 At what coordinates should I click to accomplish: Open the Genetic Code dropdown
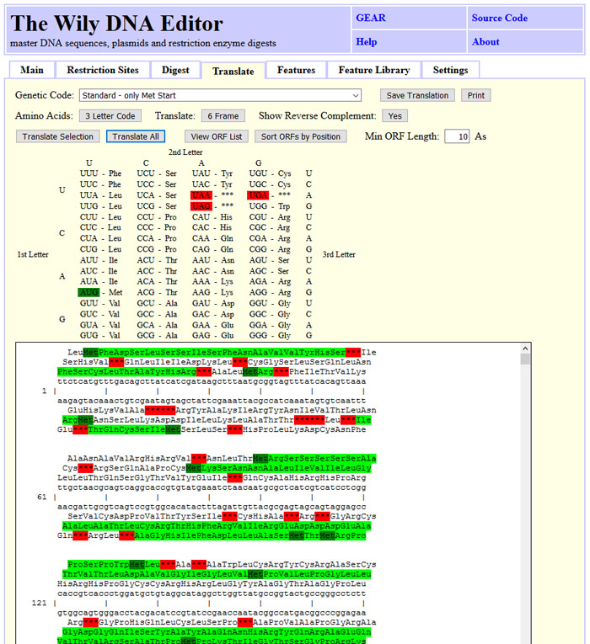pyautogui.click(x=220, y=96)
